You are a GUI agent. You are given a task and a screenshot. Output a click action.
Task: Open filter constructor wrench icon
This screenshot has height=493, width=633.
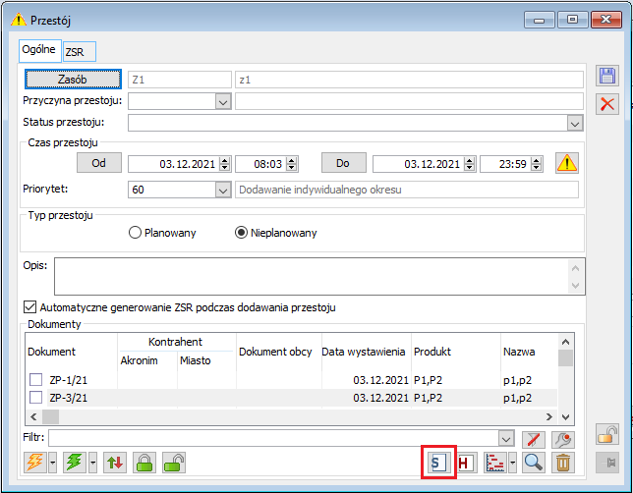[563, 439]
